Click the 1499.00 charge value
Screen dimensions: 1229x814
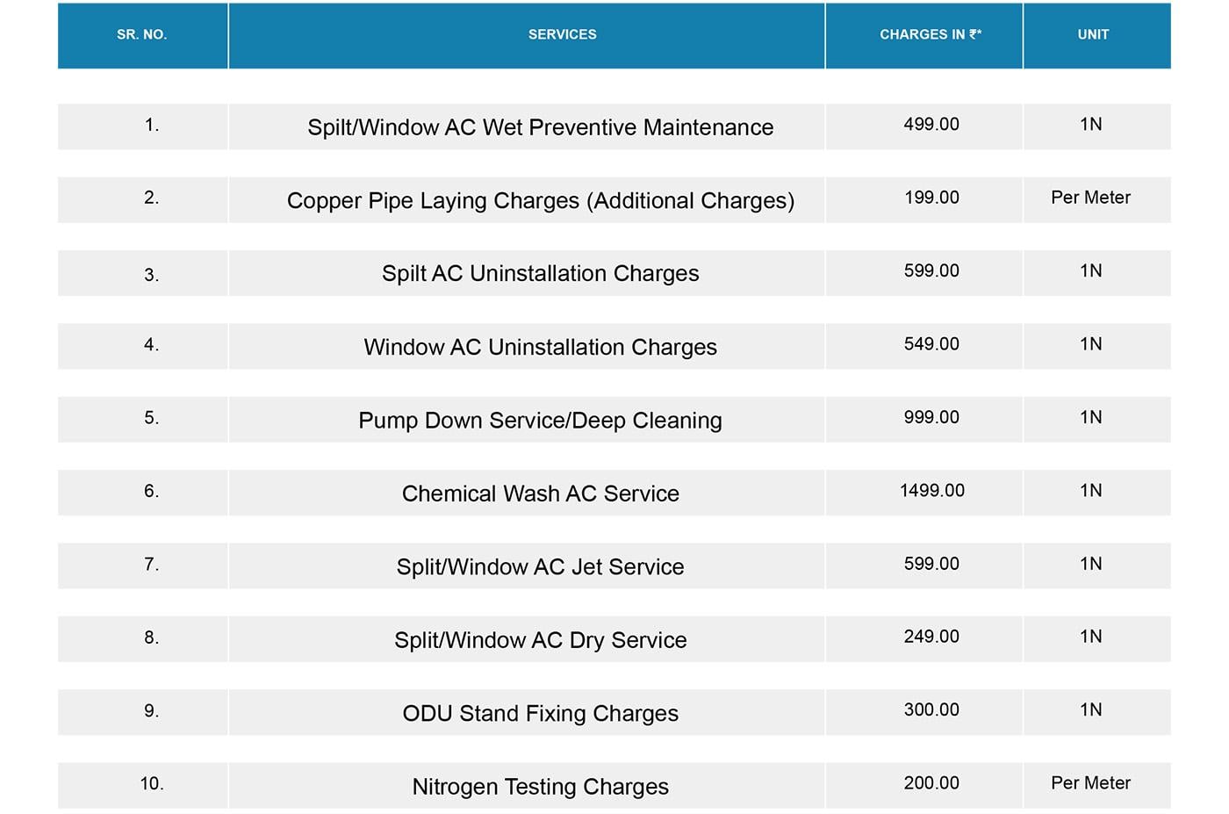coord(931,491)
